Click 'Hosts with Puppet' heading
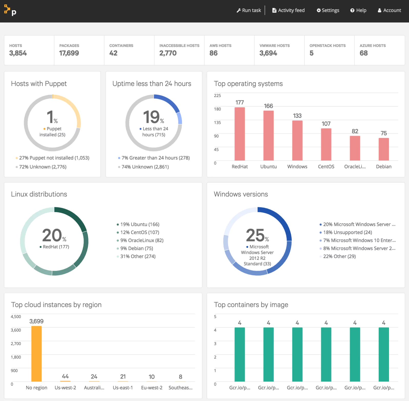Viewport: 409px width, 401px height. click(39, 84)
